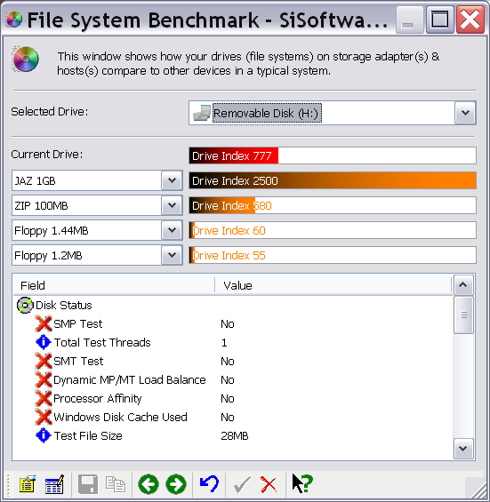Click the Disk Status CD icon
This screenshot has height=502, width=490.
point(25,305)
